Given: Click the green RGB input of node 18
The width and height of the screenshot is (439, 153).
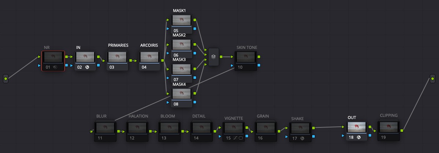Looking at the screenshot, I should (x=343, y=127).
